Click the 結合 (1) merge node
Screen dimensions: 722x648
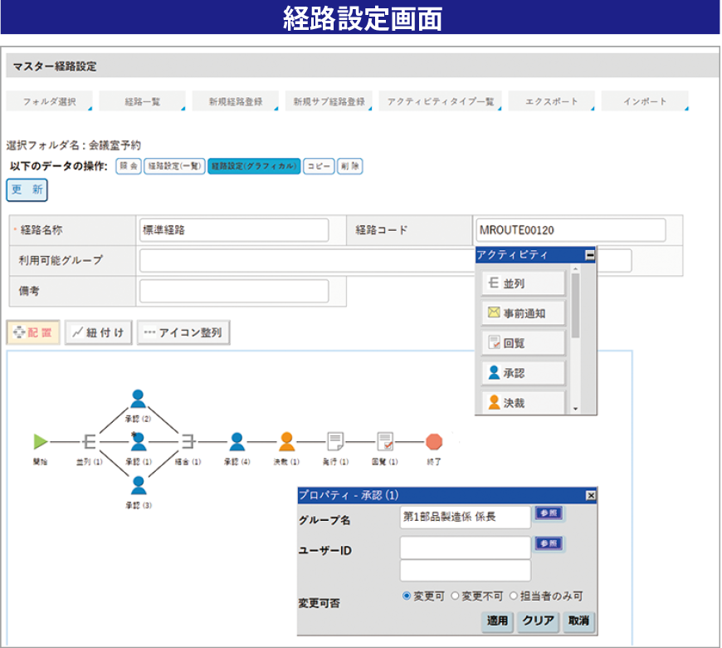pos(188,441)
